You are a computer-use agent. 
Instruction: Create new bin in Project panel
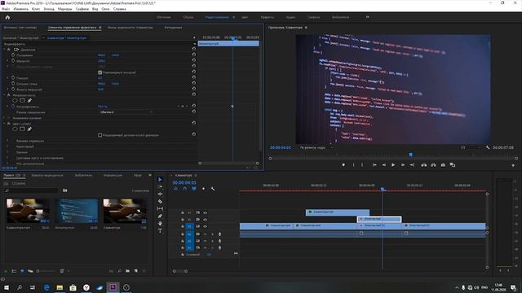(x=127, y=271)
